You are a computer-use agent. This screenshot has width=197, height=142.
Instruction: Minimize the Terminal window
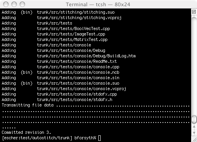tap(14, 4)
